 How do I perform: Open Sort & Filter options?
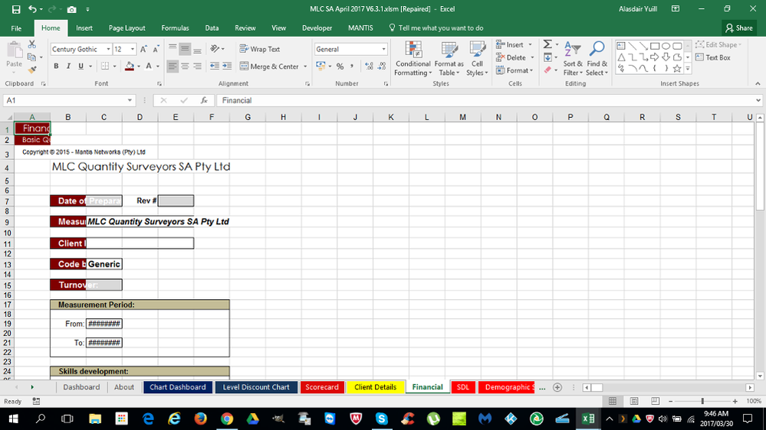tap(573, 58)
